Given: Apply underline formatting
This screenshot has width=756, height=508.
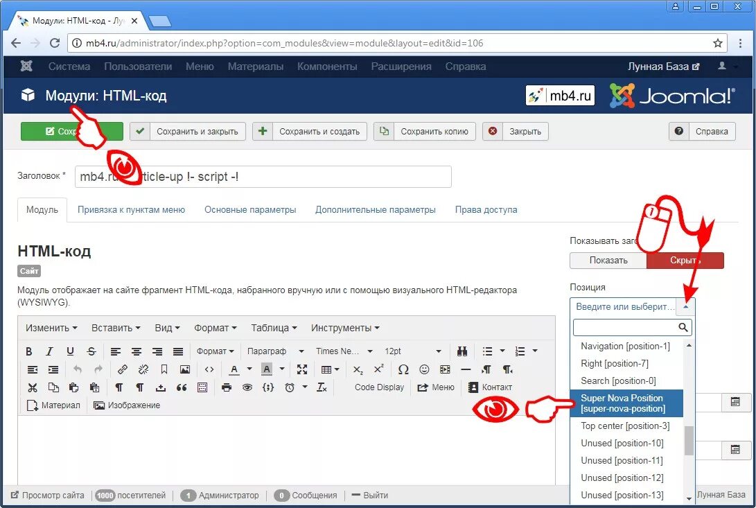Looking at the screenshot, I should tap(71, 351).
